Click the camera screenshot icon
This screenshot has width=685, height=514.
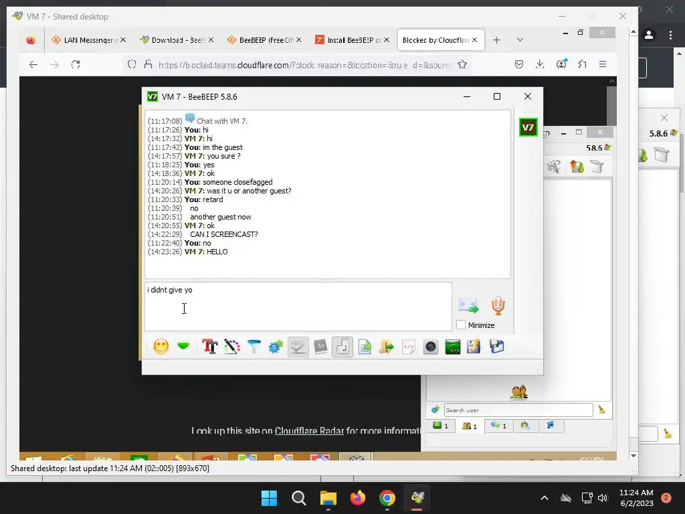click(431, 347)
